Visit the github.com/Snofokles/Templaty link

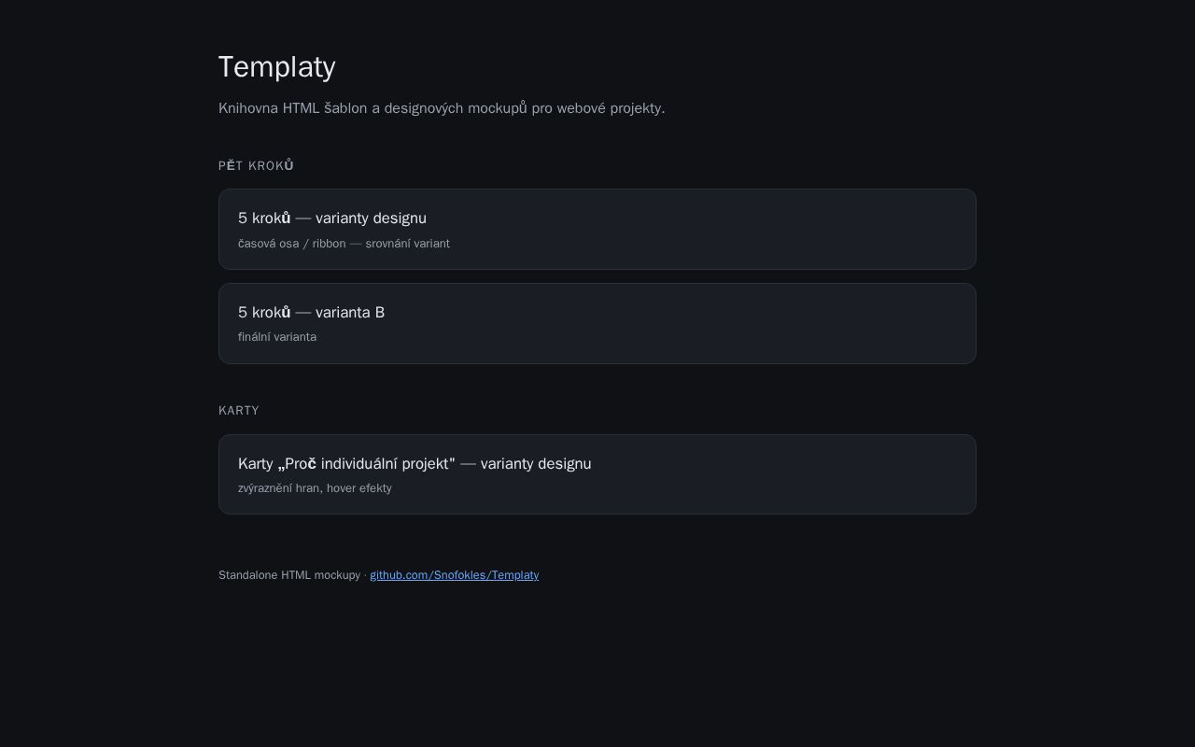pyautogui.click(x=454, y=575)
